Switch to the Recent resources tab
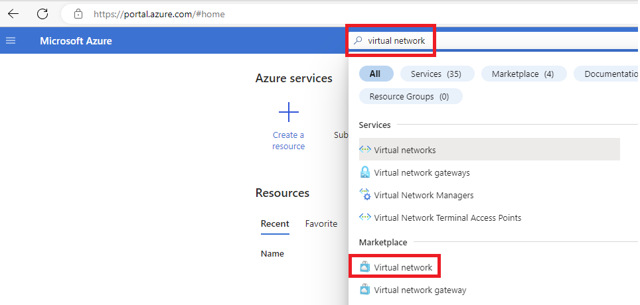The image size is (640, 305). pyautogui.click(x=275, y=224)
